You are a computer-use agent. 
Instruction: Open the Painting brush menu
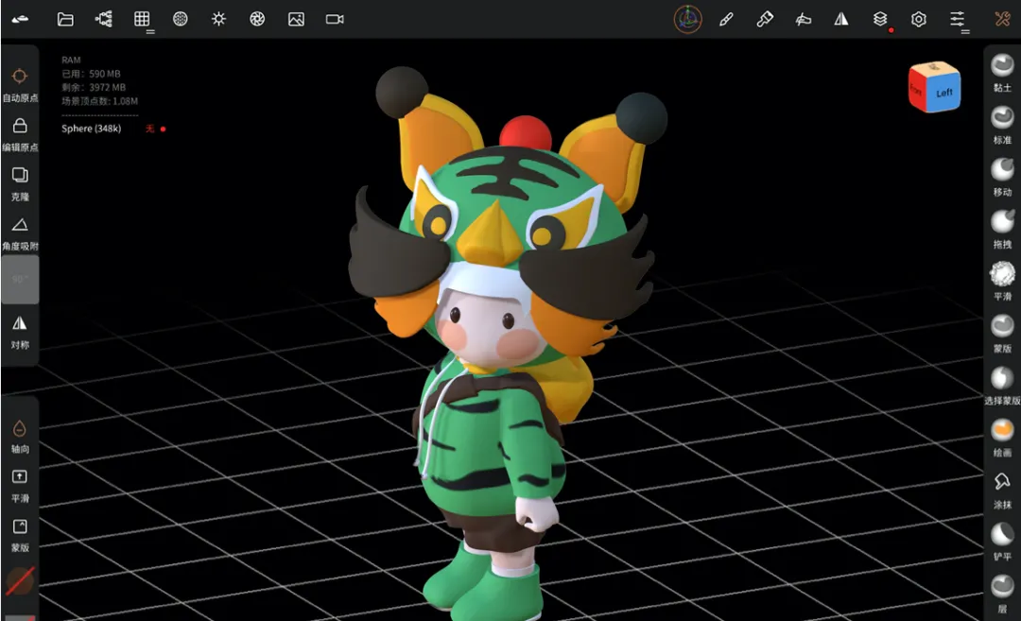(765, 19)
